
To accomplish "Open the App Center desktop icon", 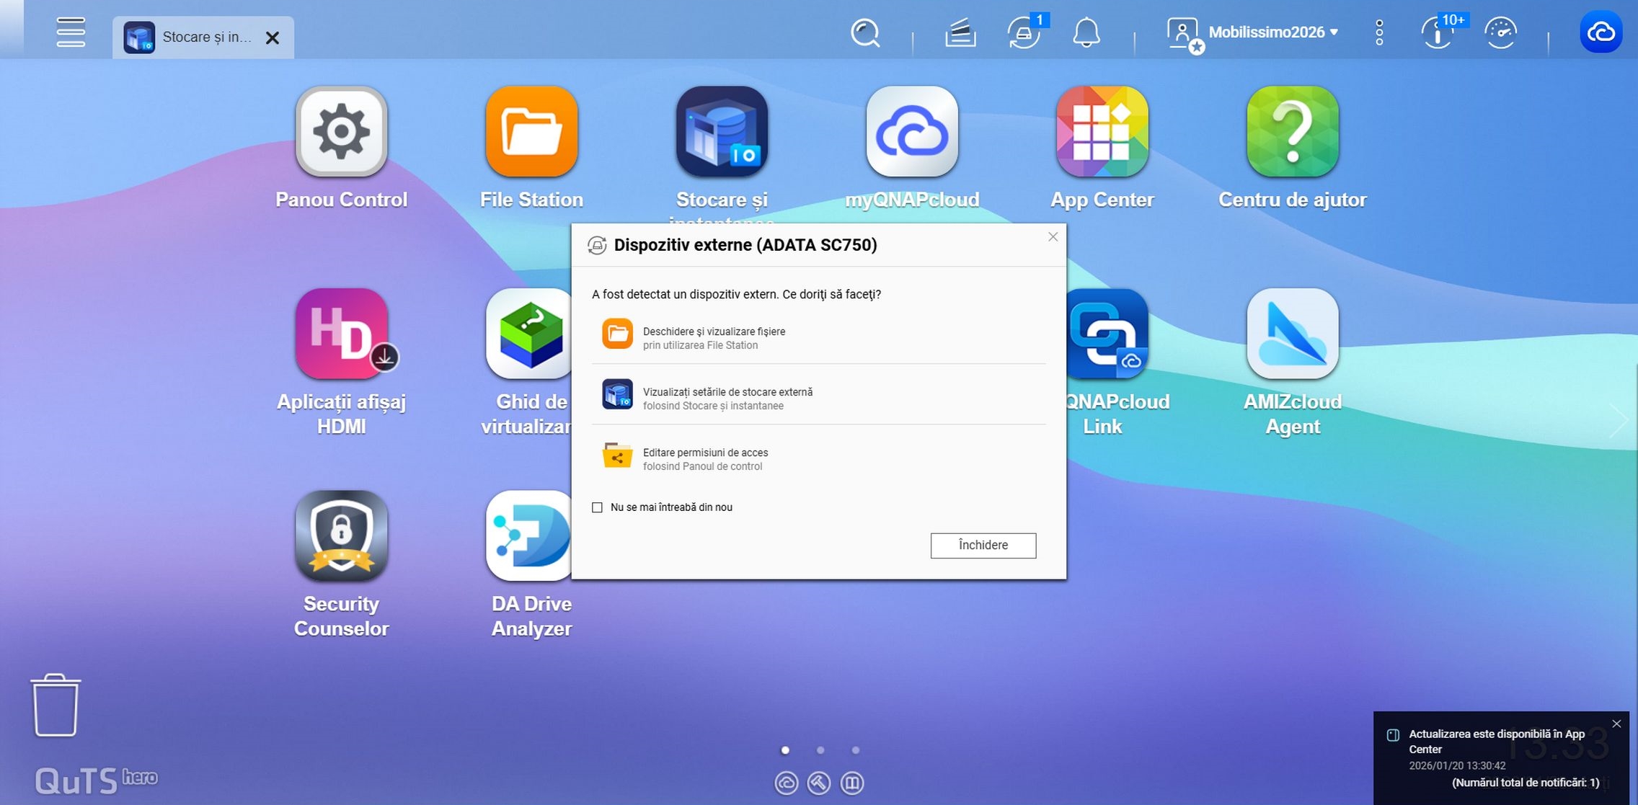I will [x=1102, y=132].
